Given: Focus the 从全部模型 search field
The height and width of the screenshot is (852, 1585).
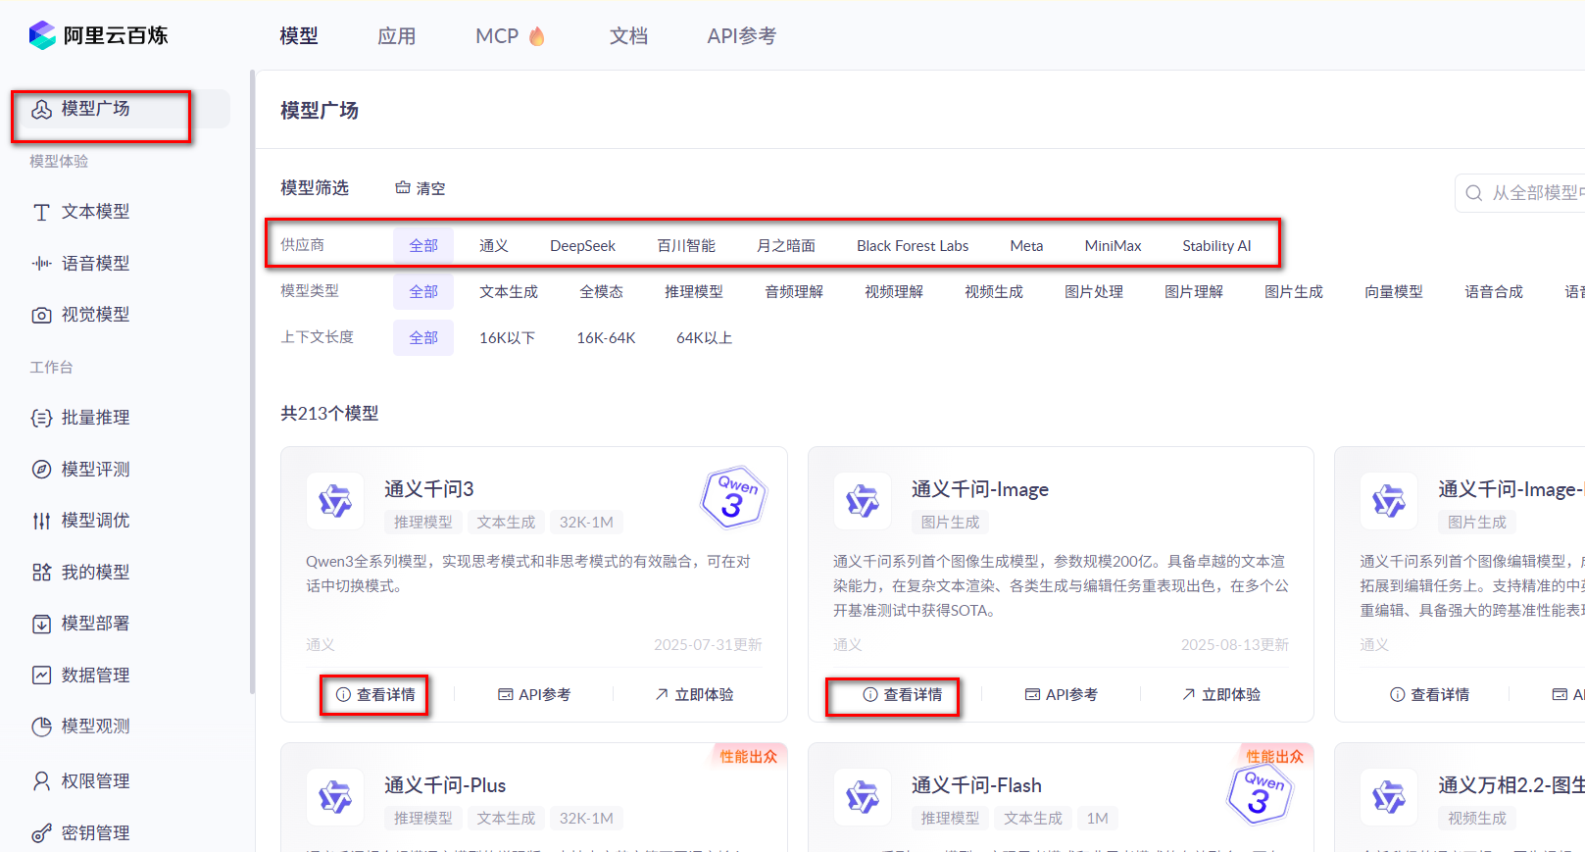Looking at the screenshot, I should point(1519,193).
